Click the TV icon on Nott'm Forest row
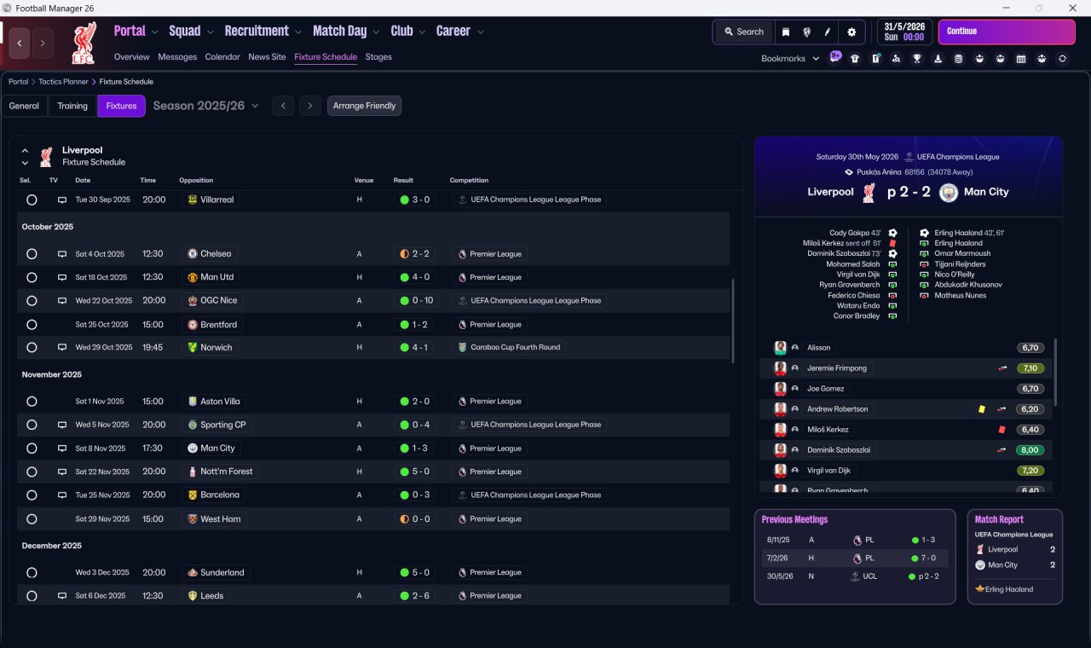Image resolution: width=1091 pixels, height=648 pixels. coord(61,472)
